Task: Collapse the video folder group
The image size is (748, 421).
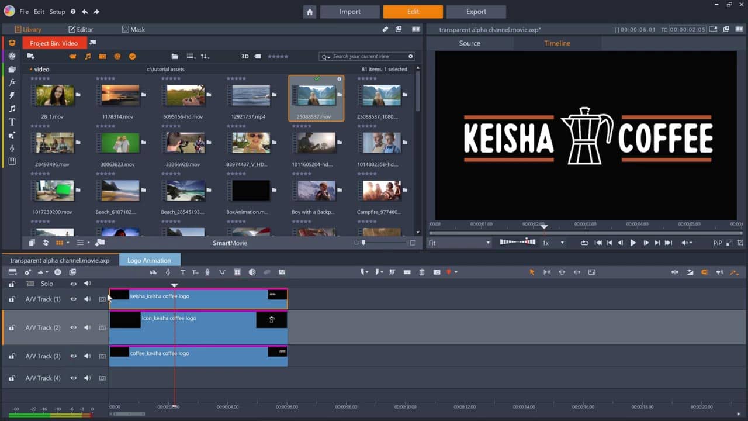Action: 31,70
